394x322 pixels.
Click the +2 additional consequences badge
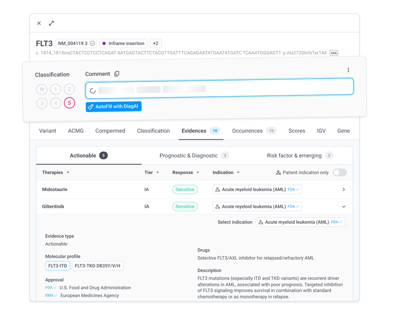pyautogui.click(x=155, y=43)
